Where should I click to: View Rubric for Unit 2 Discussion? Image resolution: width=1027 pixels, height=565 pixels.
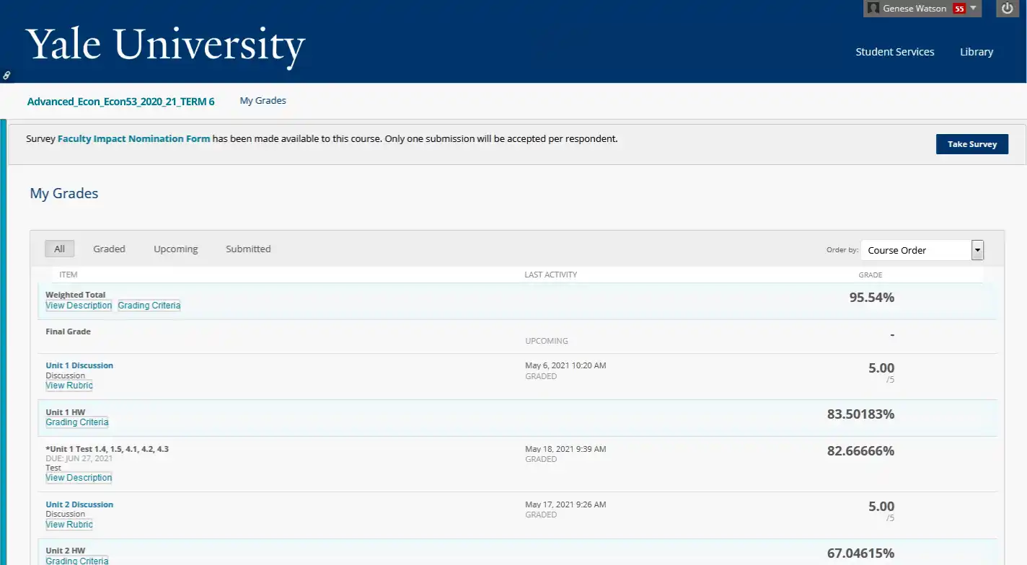pyautogui.click(x=69, y=525)
